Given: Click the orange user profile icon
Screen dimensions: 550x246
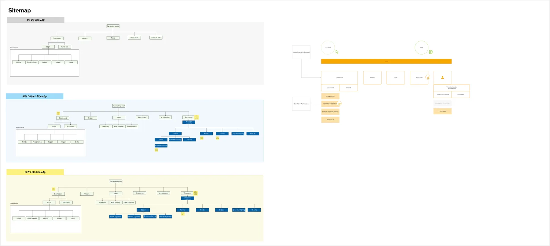Looking at the screenshot, I should (x=442, y=77).
